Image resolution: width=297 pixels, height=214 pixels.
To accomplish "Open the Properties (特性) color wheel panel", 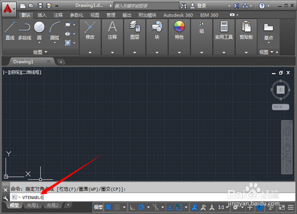I will tap(179, 31).
